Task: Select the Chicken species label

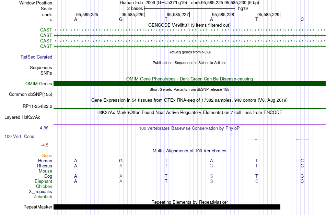Action: (44, 186)
